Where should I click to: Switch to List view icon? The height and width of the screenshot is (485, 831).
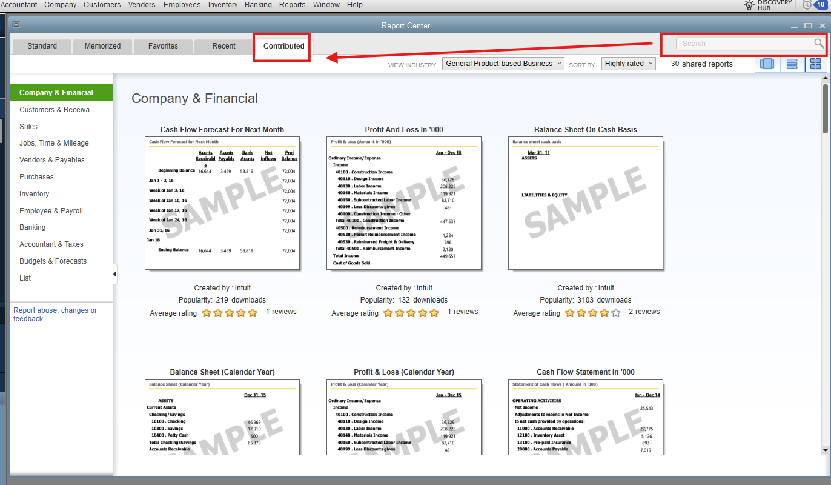click(x=792, y=64)
